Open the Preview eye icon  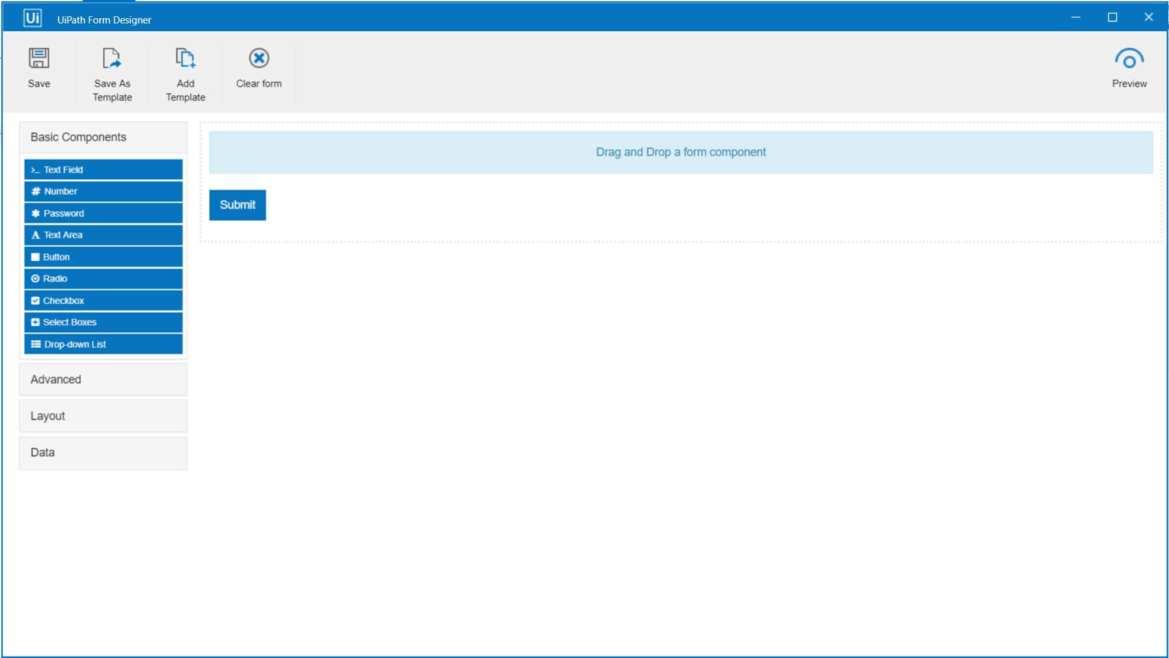click(x=1129, y=59)
